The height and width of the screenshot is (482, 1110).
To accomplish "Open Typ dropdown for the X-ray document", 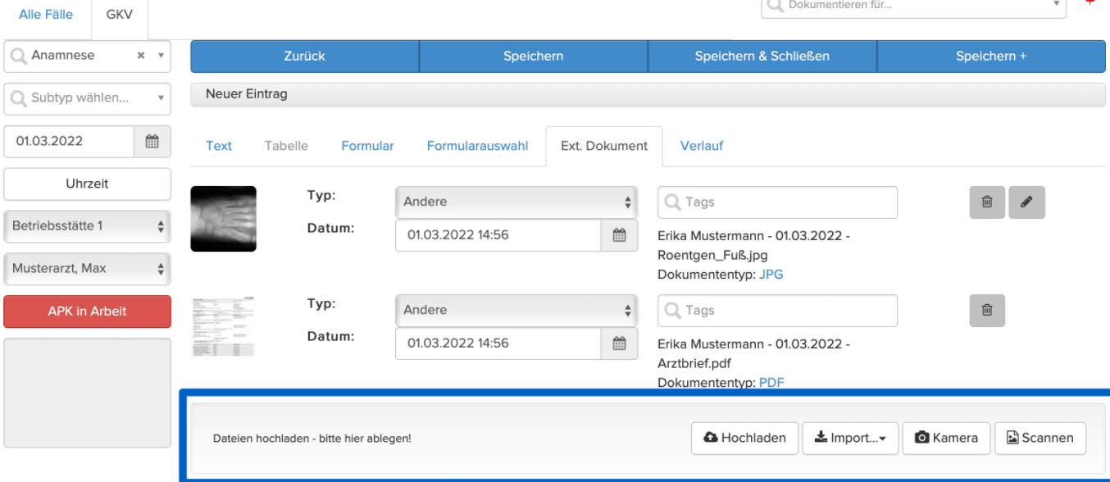I will (x=516, y=202).
